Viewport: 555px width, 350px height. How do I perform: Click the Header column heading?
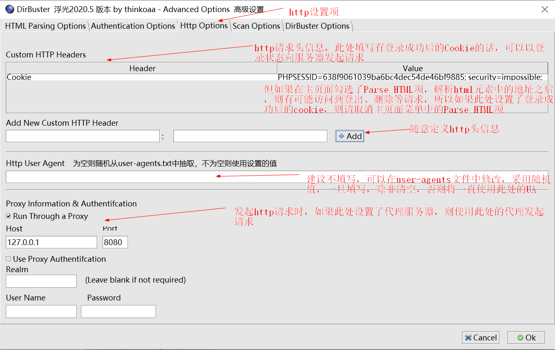142,68
